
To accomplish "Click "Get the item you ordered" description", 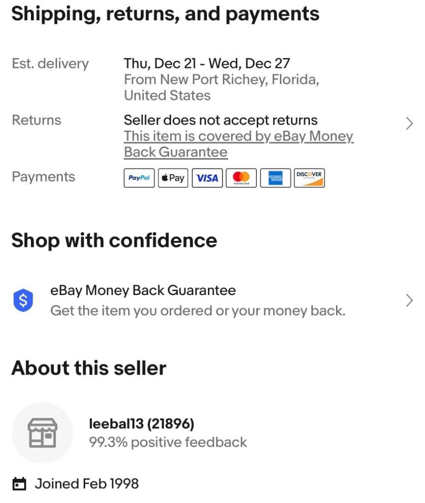I will click(x=198, y=311).
